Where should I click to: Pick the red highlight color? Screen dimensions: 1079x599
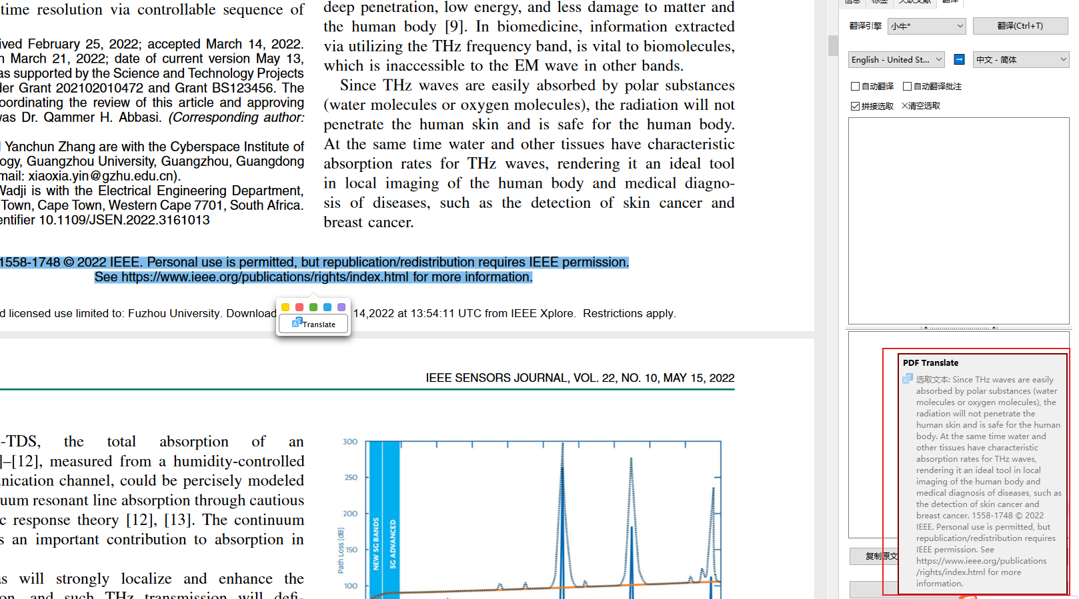click(x=299, y=307)
